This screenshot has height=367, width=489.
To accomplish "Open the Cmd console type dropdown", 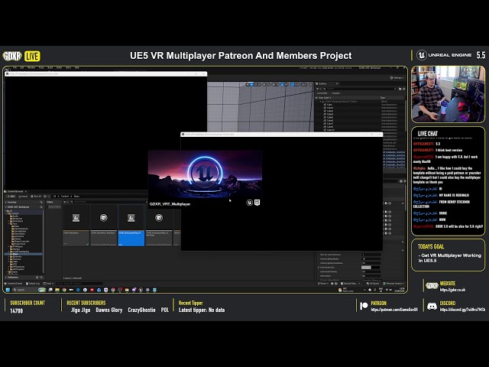I will click(x=49, y=284).
